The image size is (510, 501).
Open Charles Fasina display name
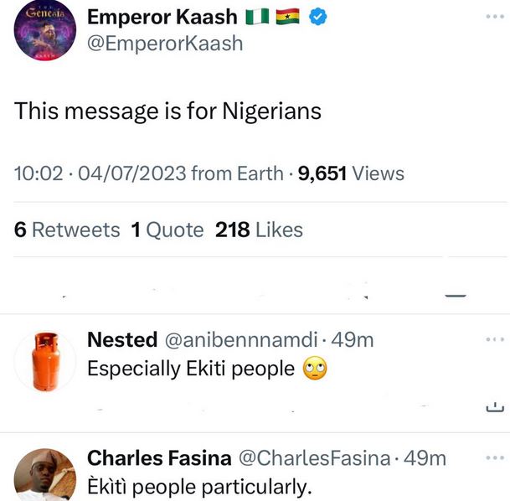pos(159,458)
